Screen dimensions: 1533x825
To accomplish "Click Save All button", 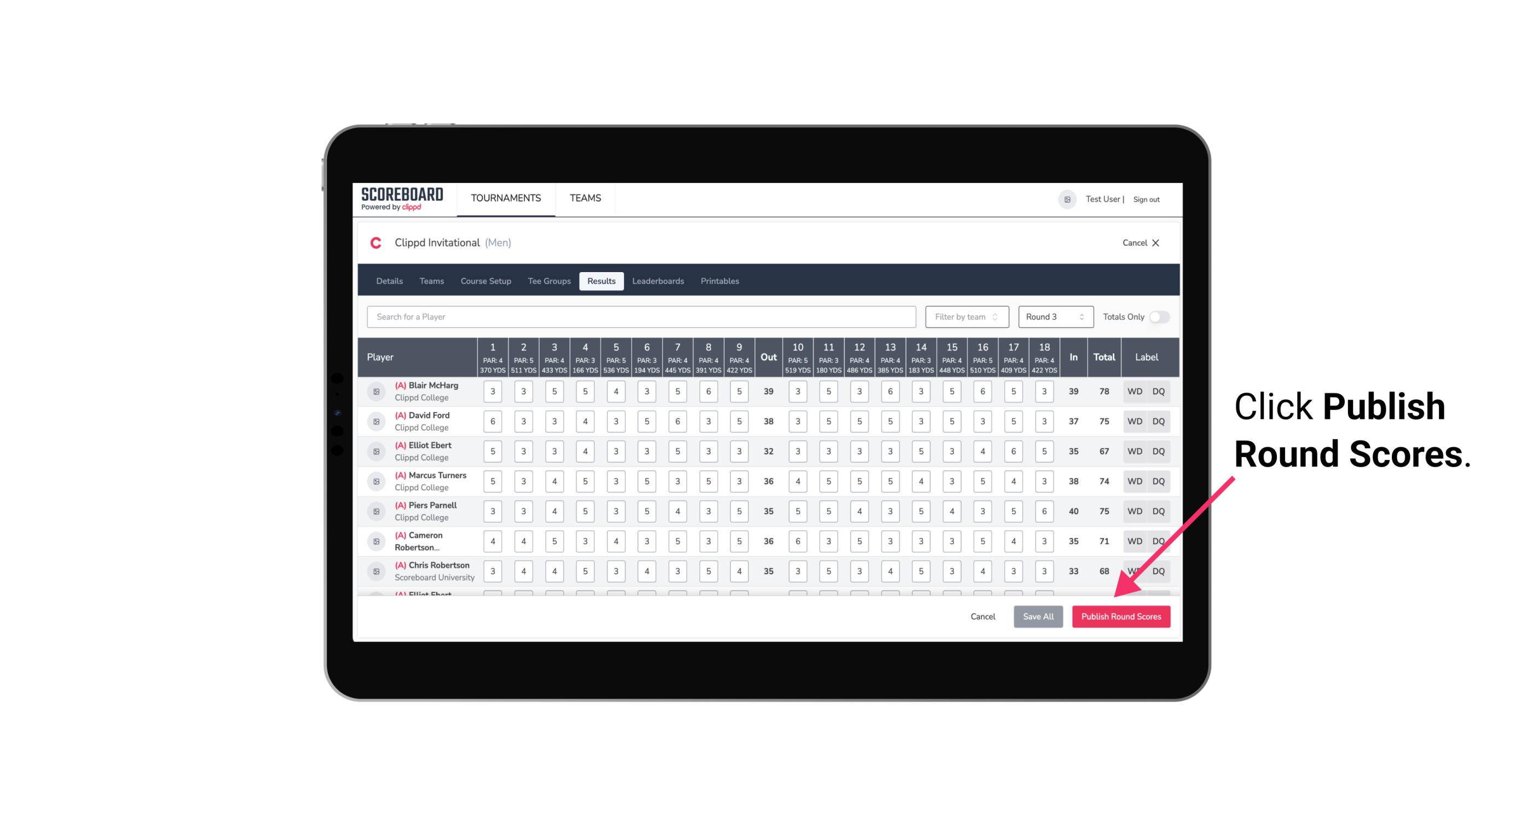I will coord(1038,617).
